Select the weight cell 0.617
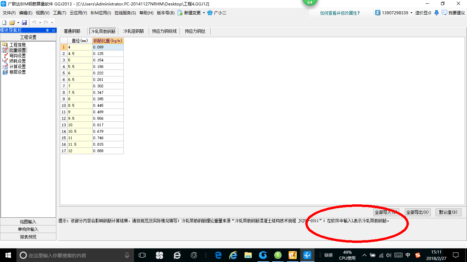 point(108,125)
